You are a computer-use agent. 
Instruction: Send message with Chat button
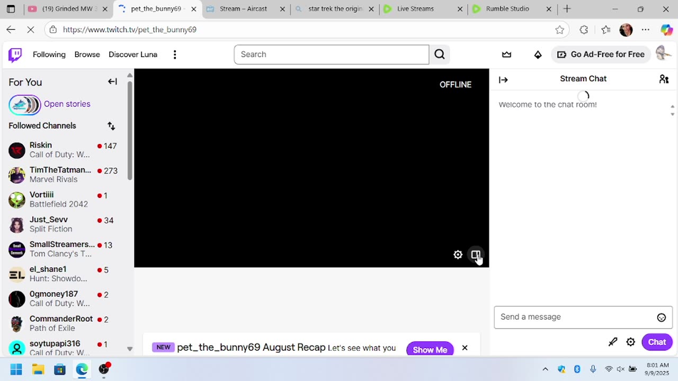[657, 342]
